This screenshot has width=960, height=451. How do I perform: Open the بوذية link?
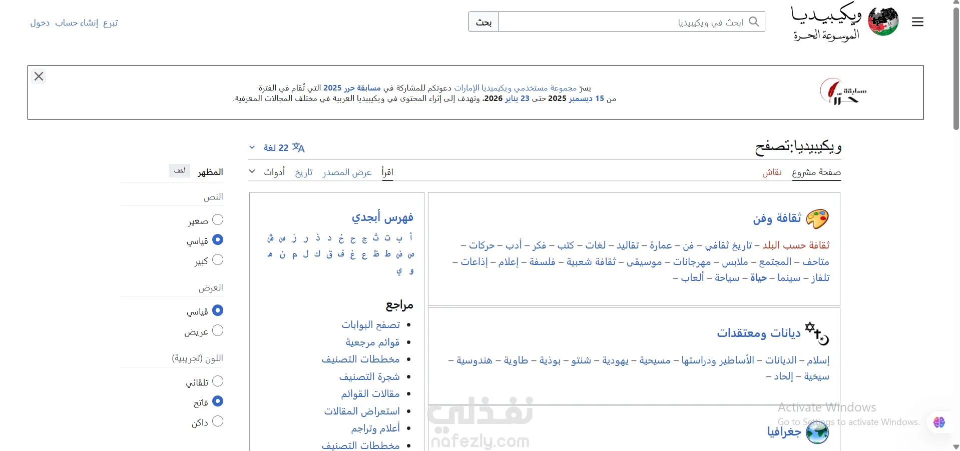(550, 360)
